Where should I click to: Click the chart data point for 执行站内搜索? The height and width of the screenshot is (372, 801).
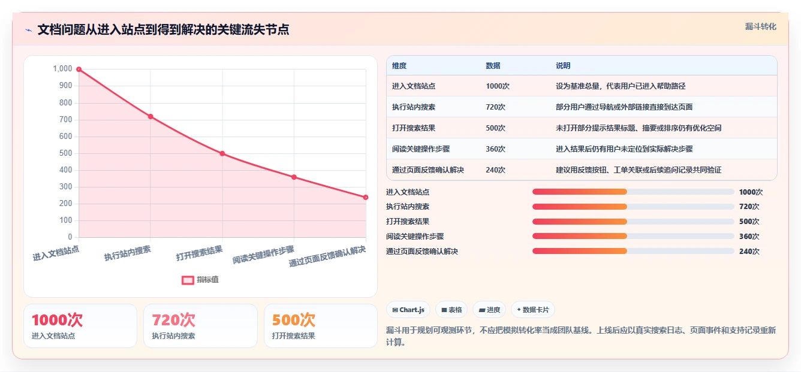tap(150, 116)
